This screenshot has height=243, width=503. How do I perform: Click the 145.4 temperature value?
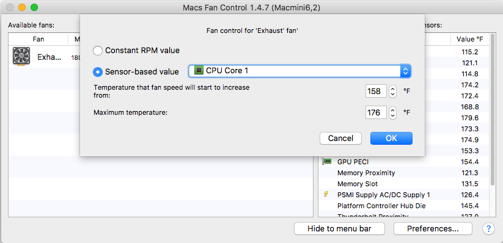coord(470,206)
